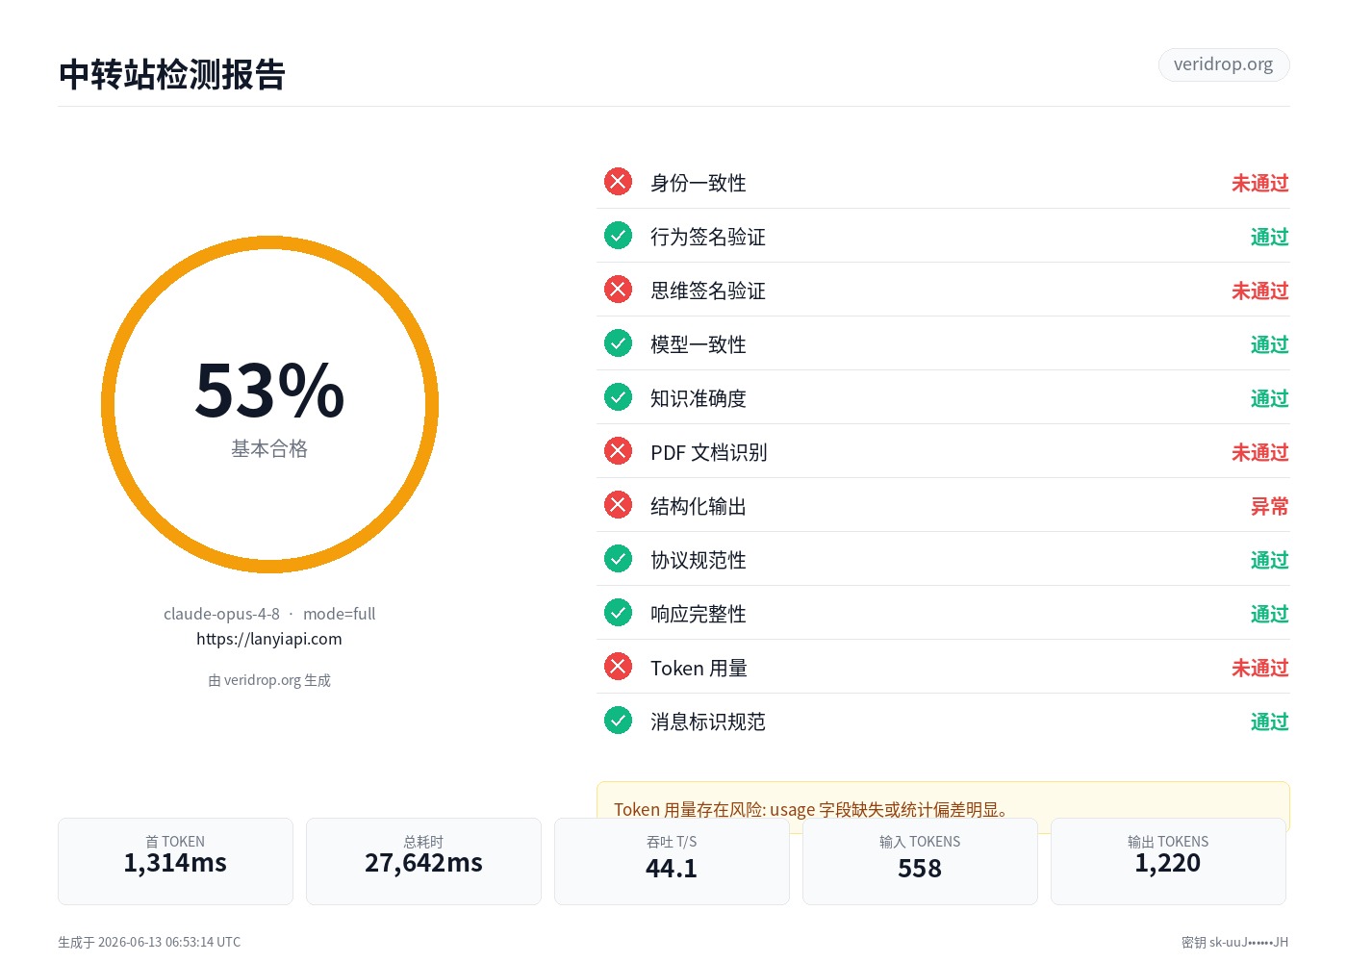Image resolution: width=1347 pixels, height=962 pixels.
Task: Click the red cross icon beside 结构化输出
Action: coord(618,505)
